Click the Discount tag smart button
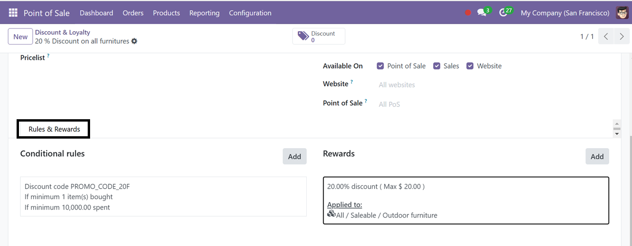This screenshot has height=246, width=632. coord(319,36)
